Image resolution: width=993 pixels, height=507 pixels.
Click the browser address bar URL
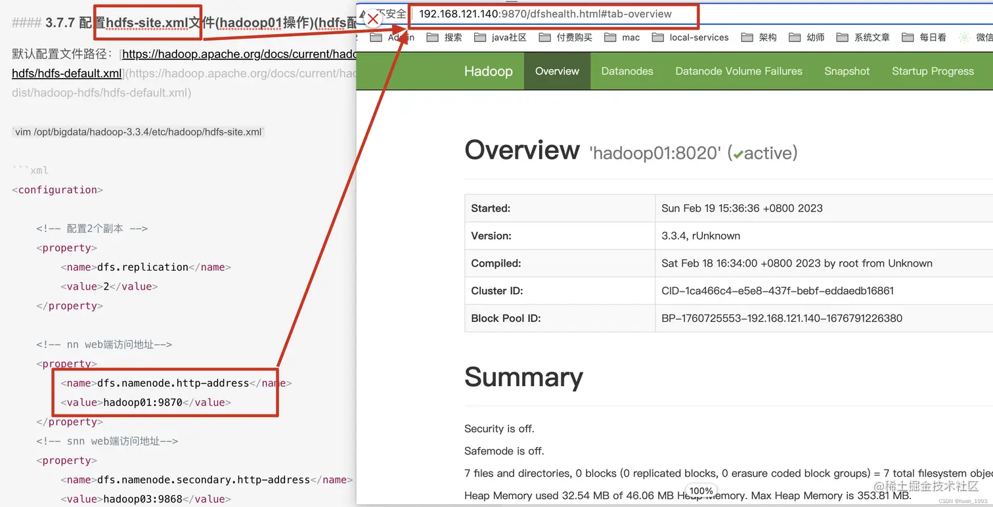(545, 14)
